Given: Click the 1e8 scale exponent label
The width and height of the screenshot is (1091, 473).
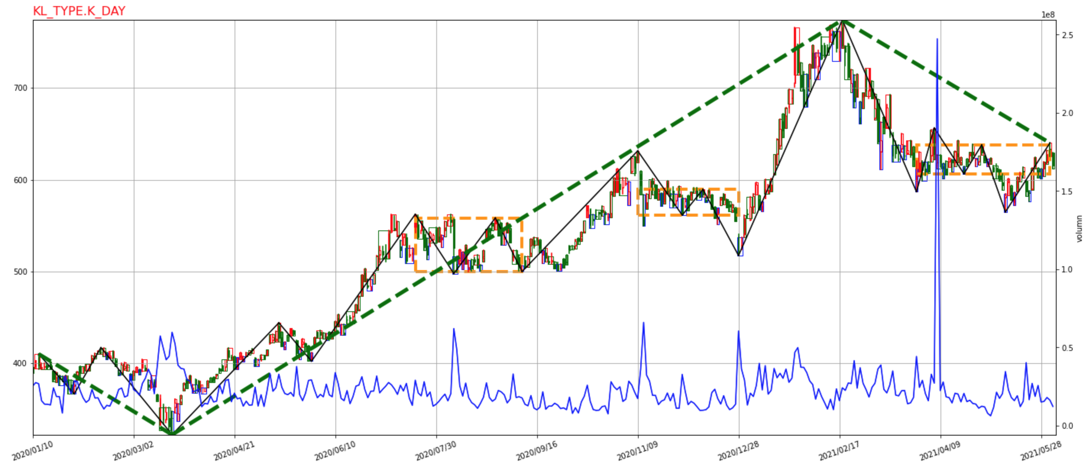Looking at the screenshot, I should (1048, 15).
